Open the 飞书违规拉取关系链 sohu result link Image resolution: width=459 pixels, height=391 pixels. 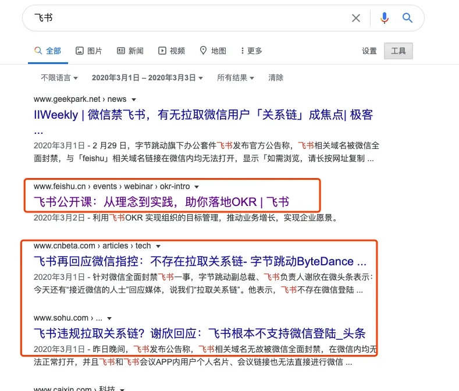pos(200,333)
